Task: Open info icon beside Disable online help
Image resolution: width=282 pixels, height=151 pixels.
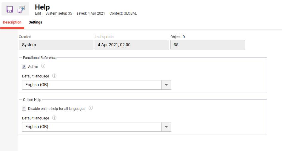Action: [x=91, y=108]
